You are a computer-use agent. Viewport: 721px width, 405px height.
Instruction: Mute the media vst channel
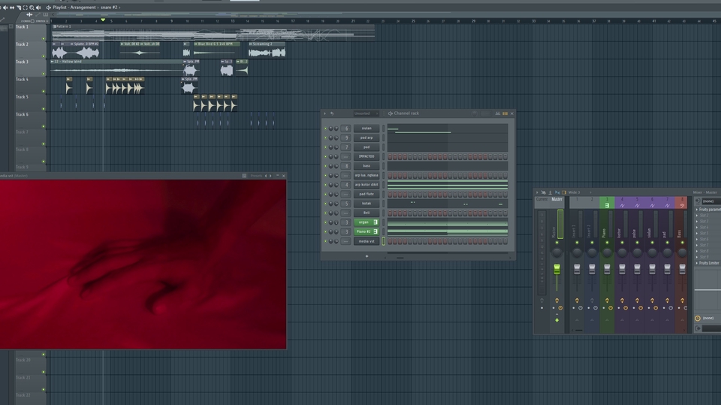click(325, 241)
